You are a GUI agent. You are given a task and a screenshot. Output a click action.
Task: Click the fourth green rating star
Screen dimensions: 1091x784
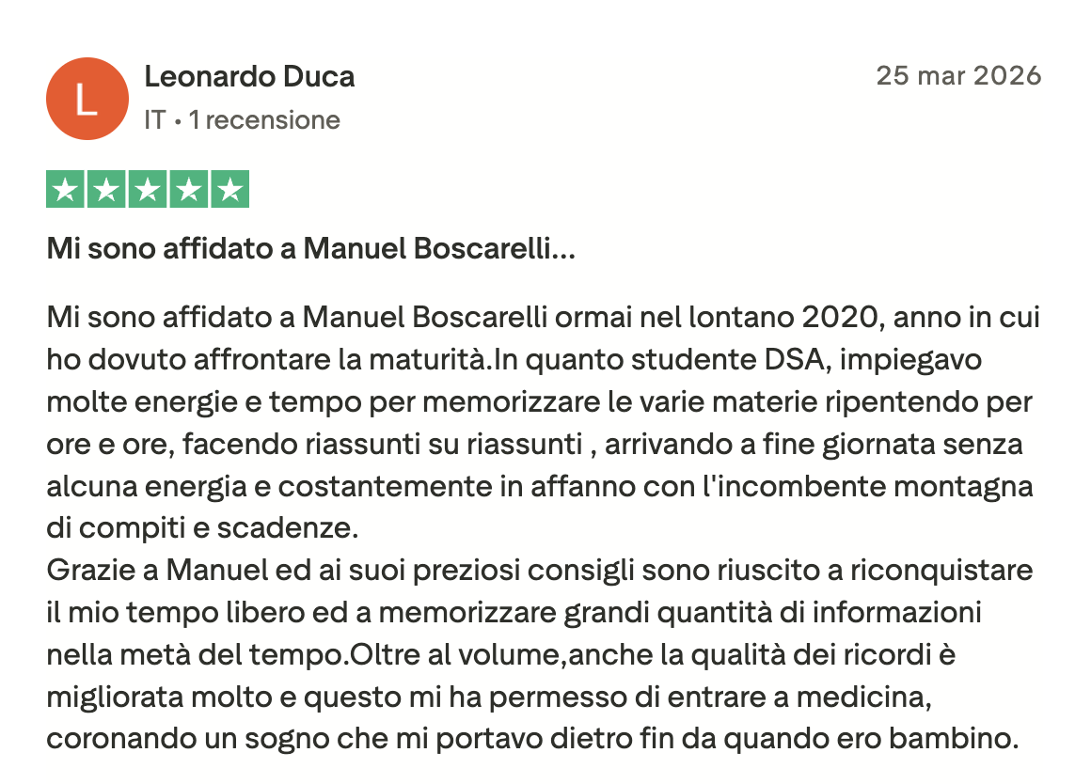click(x=188, y=189)
